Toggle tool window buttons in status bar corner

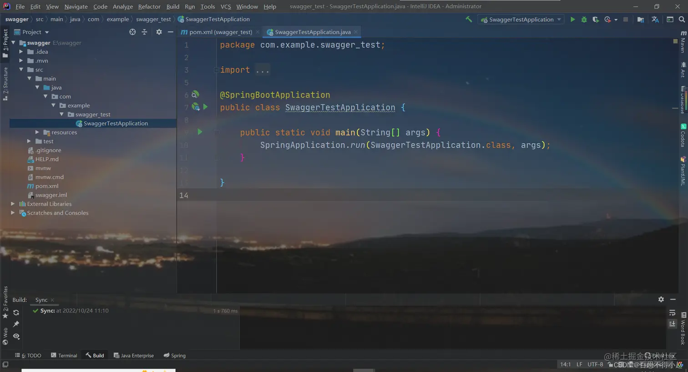tap(5, 364)
